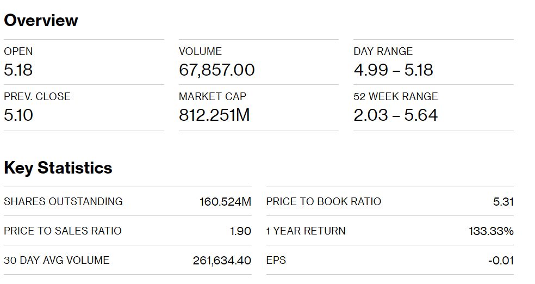The image size is (535, 284).
Task: Click market cap value 812.251M
Action: (214, 115)
